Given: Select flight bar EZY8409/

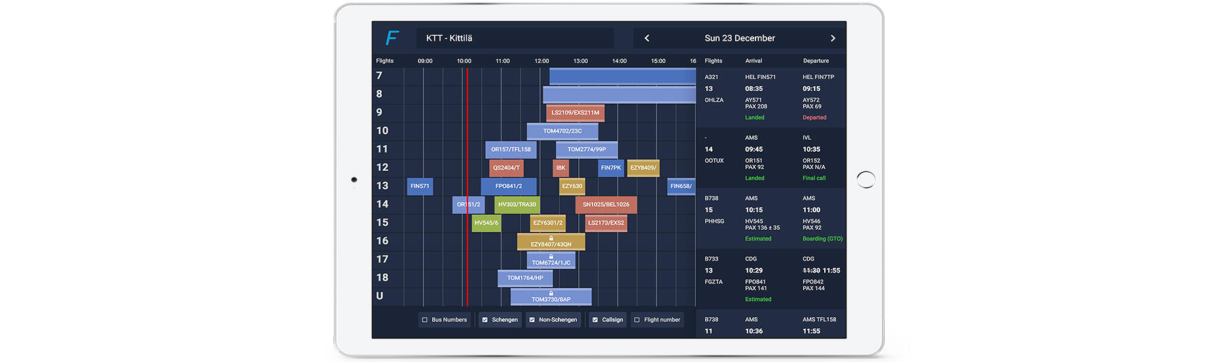Looking at the screenshot, I should click(x=643, y=167).
